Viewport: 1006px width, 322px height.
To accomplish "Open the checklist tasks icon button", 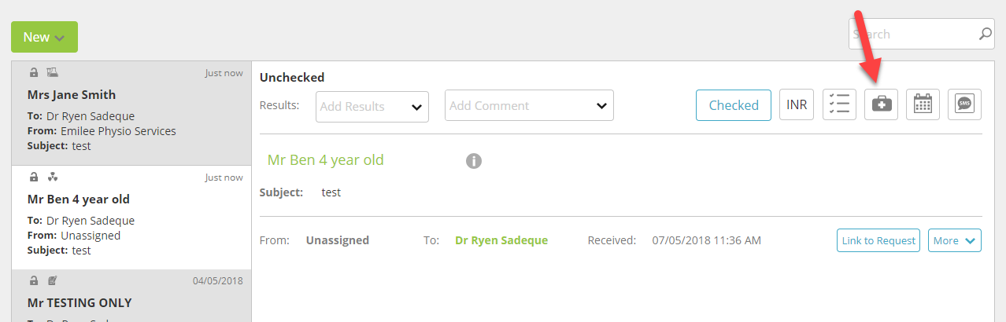I will [x=839, y=104].
